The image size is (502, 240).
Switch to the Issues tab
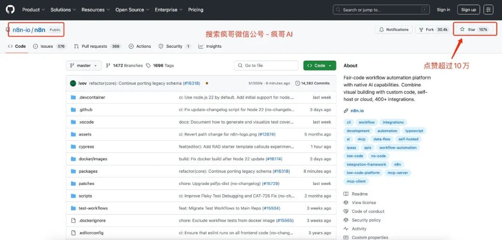(x=49, y=46)
